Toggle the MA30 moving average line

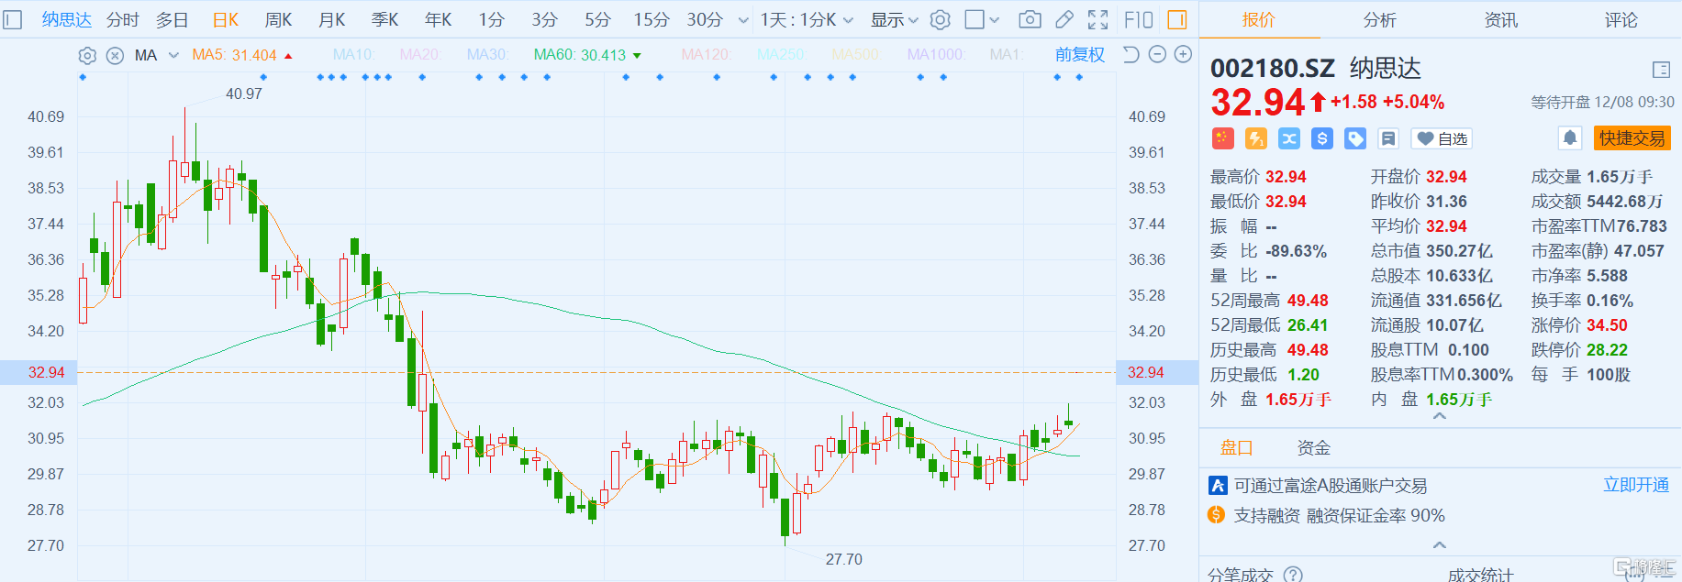point(487,55)
